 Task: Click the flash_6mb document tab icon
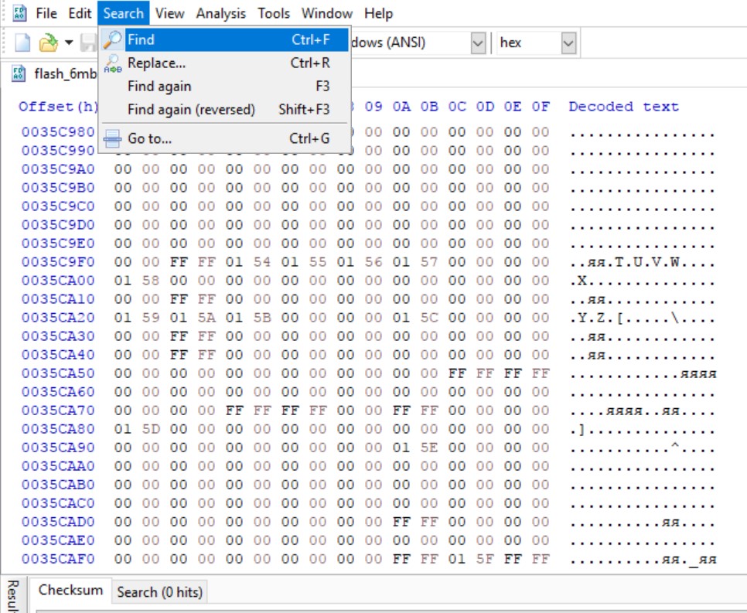[x=19, y=74]
